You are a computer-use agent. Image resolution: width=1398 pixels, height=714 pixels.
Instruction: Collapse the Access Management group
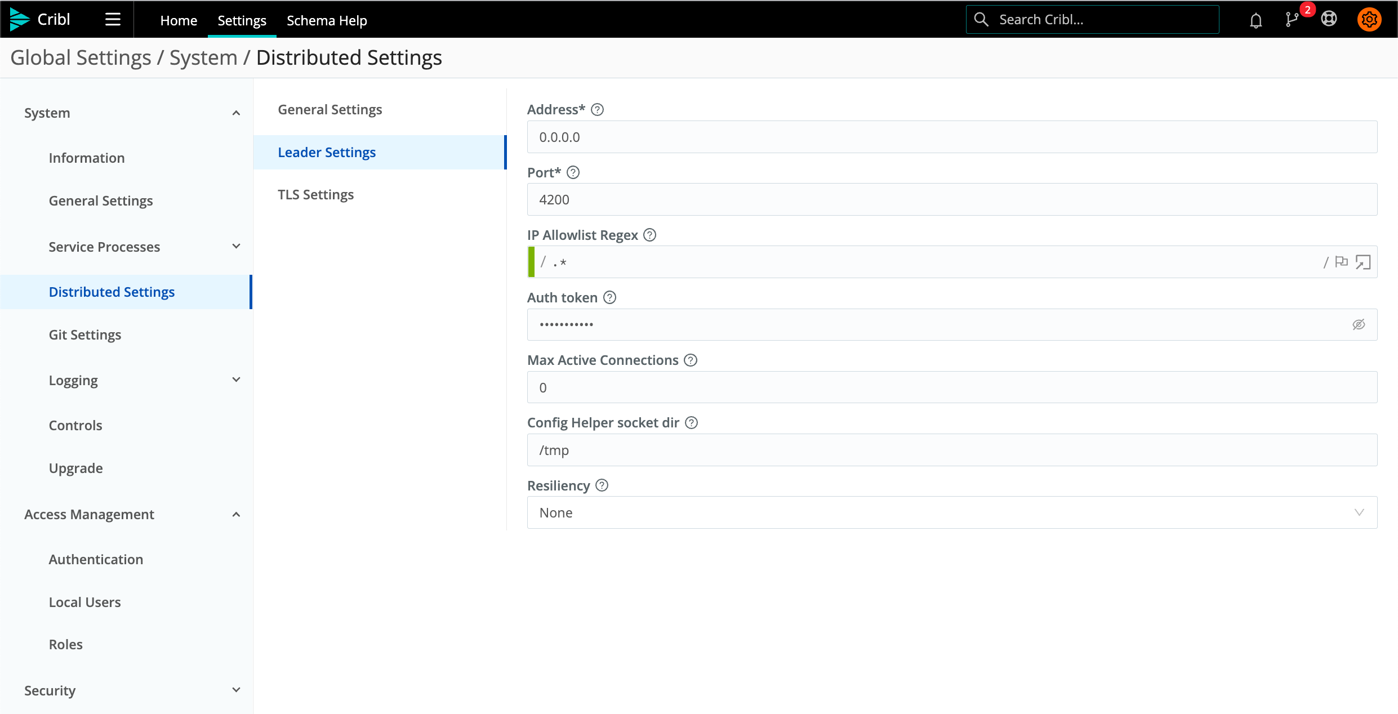point(237,515)
